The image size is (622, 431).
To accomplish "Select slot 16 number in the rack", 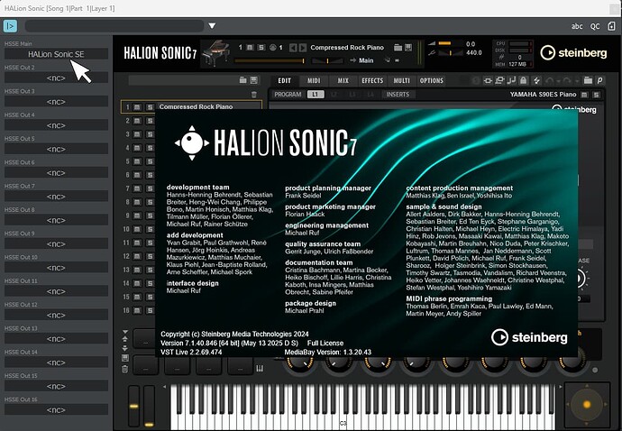I will point(126,310).
